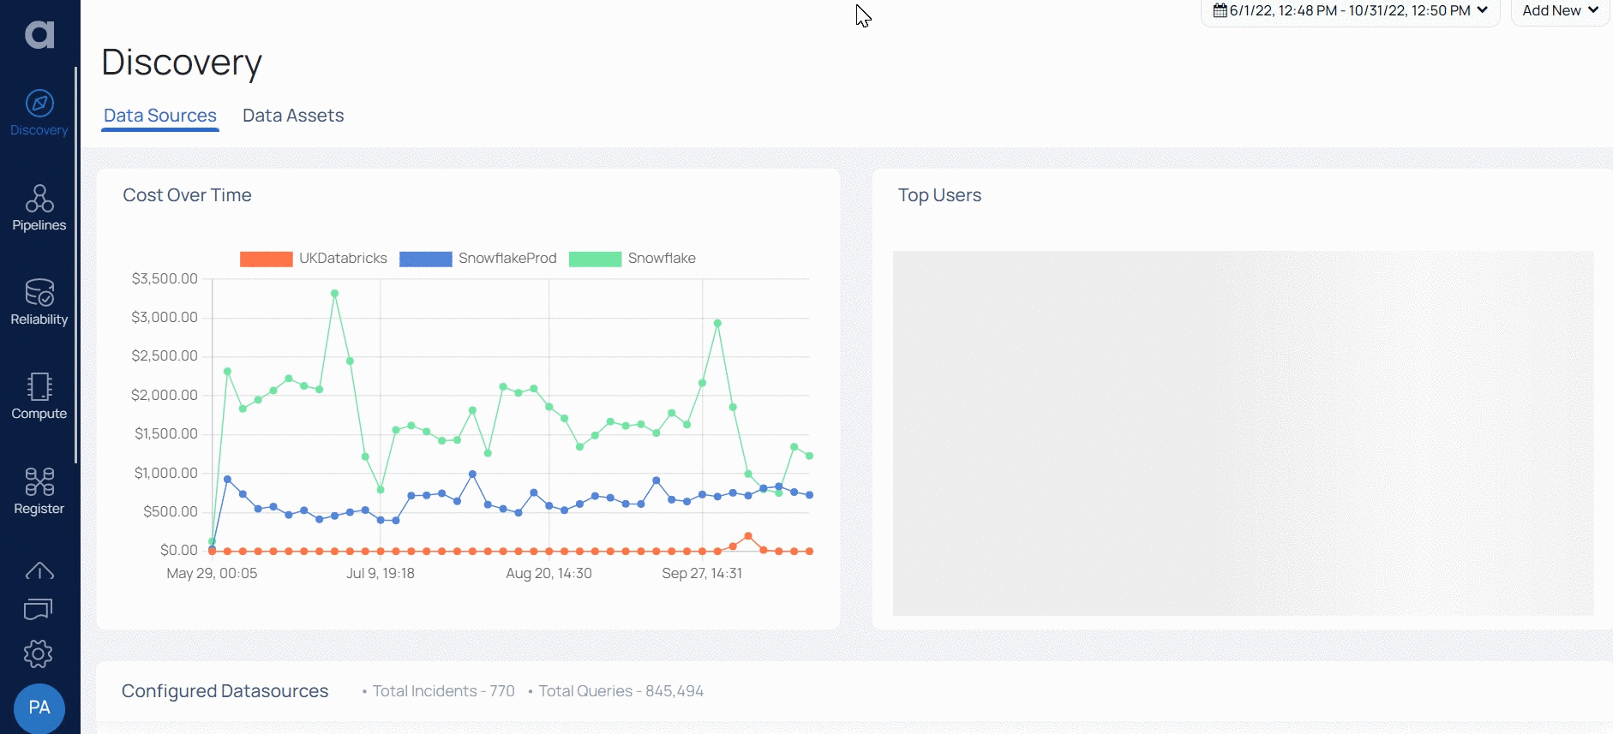The height and width of the screenshot is (734, 1613).
Task: Click the Cost Over Time title
Action: coord(187,195)
